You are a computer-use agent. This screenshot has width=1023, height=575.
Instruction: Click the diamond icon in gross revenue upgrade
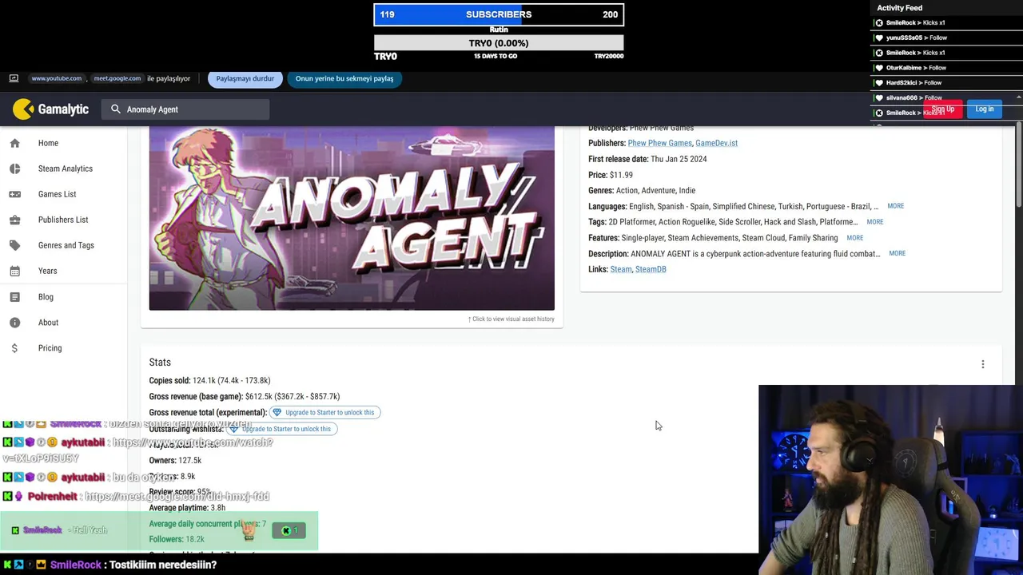[x=277, y=412]
